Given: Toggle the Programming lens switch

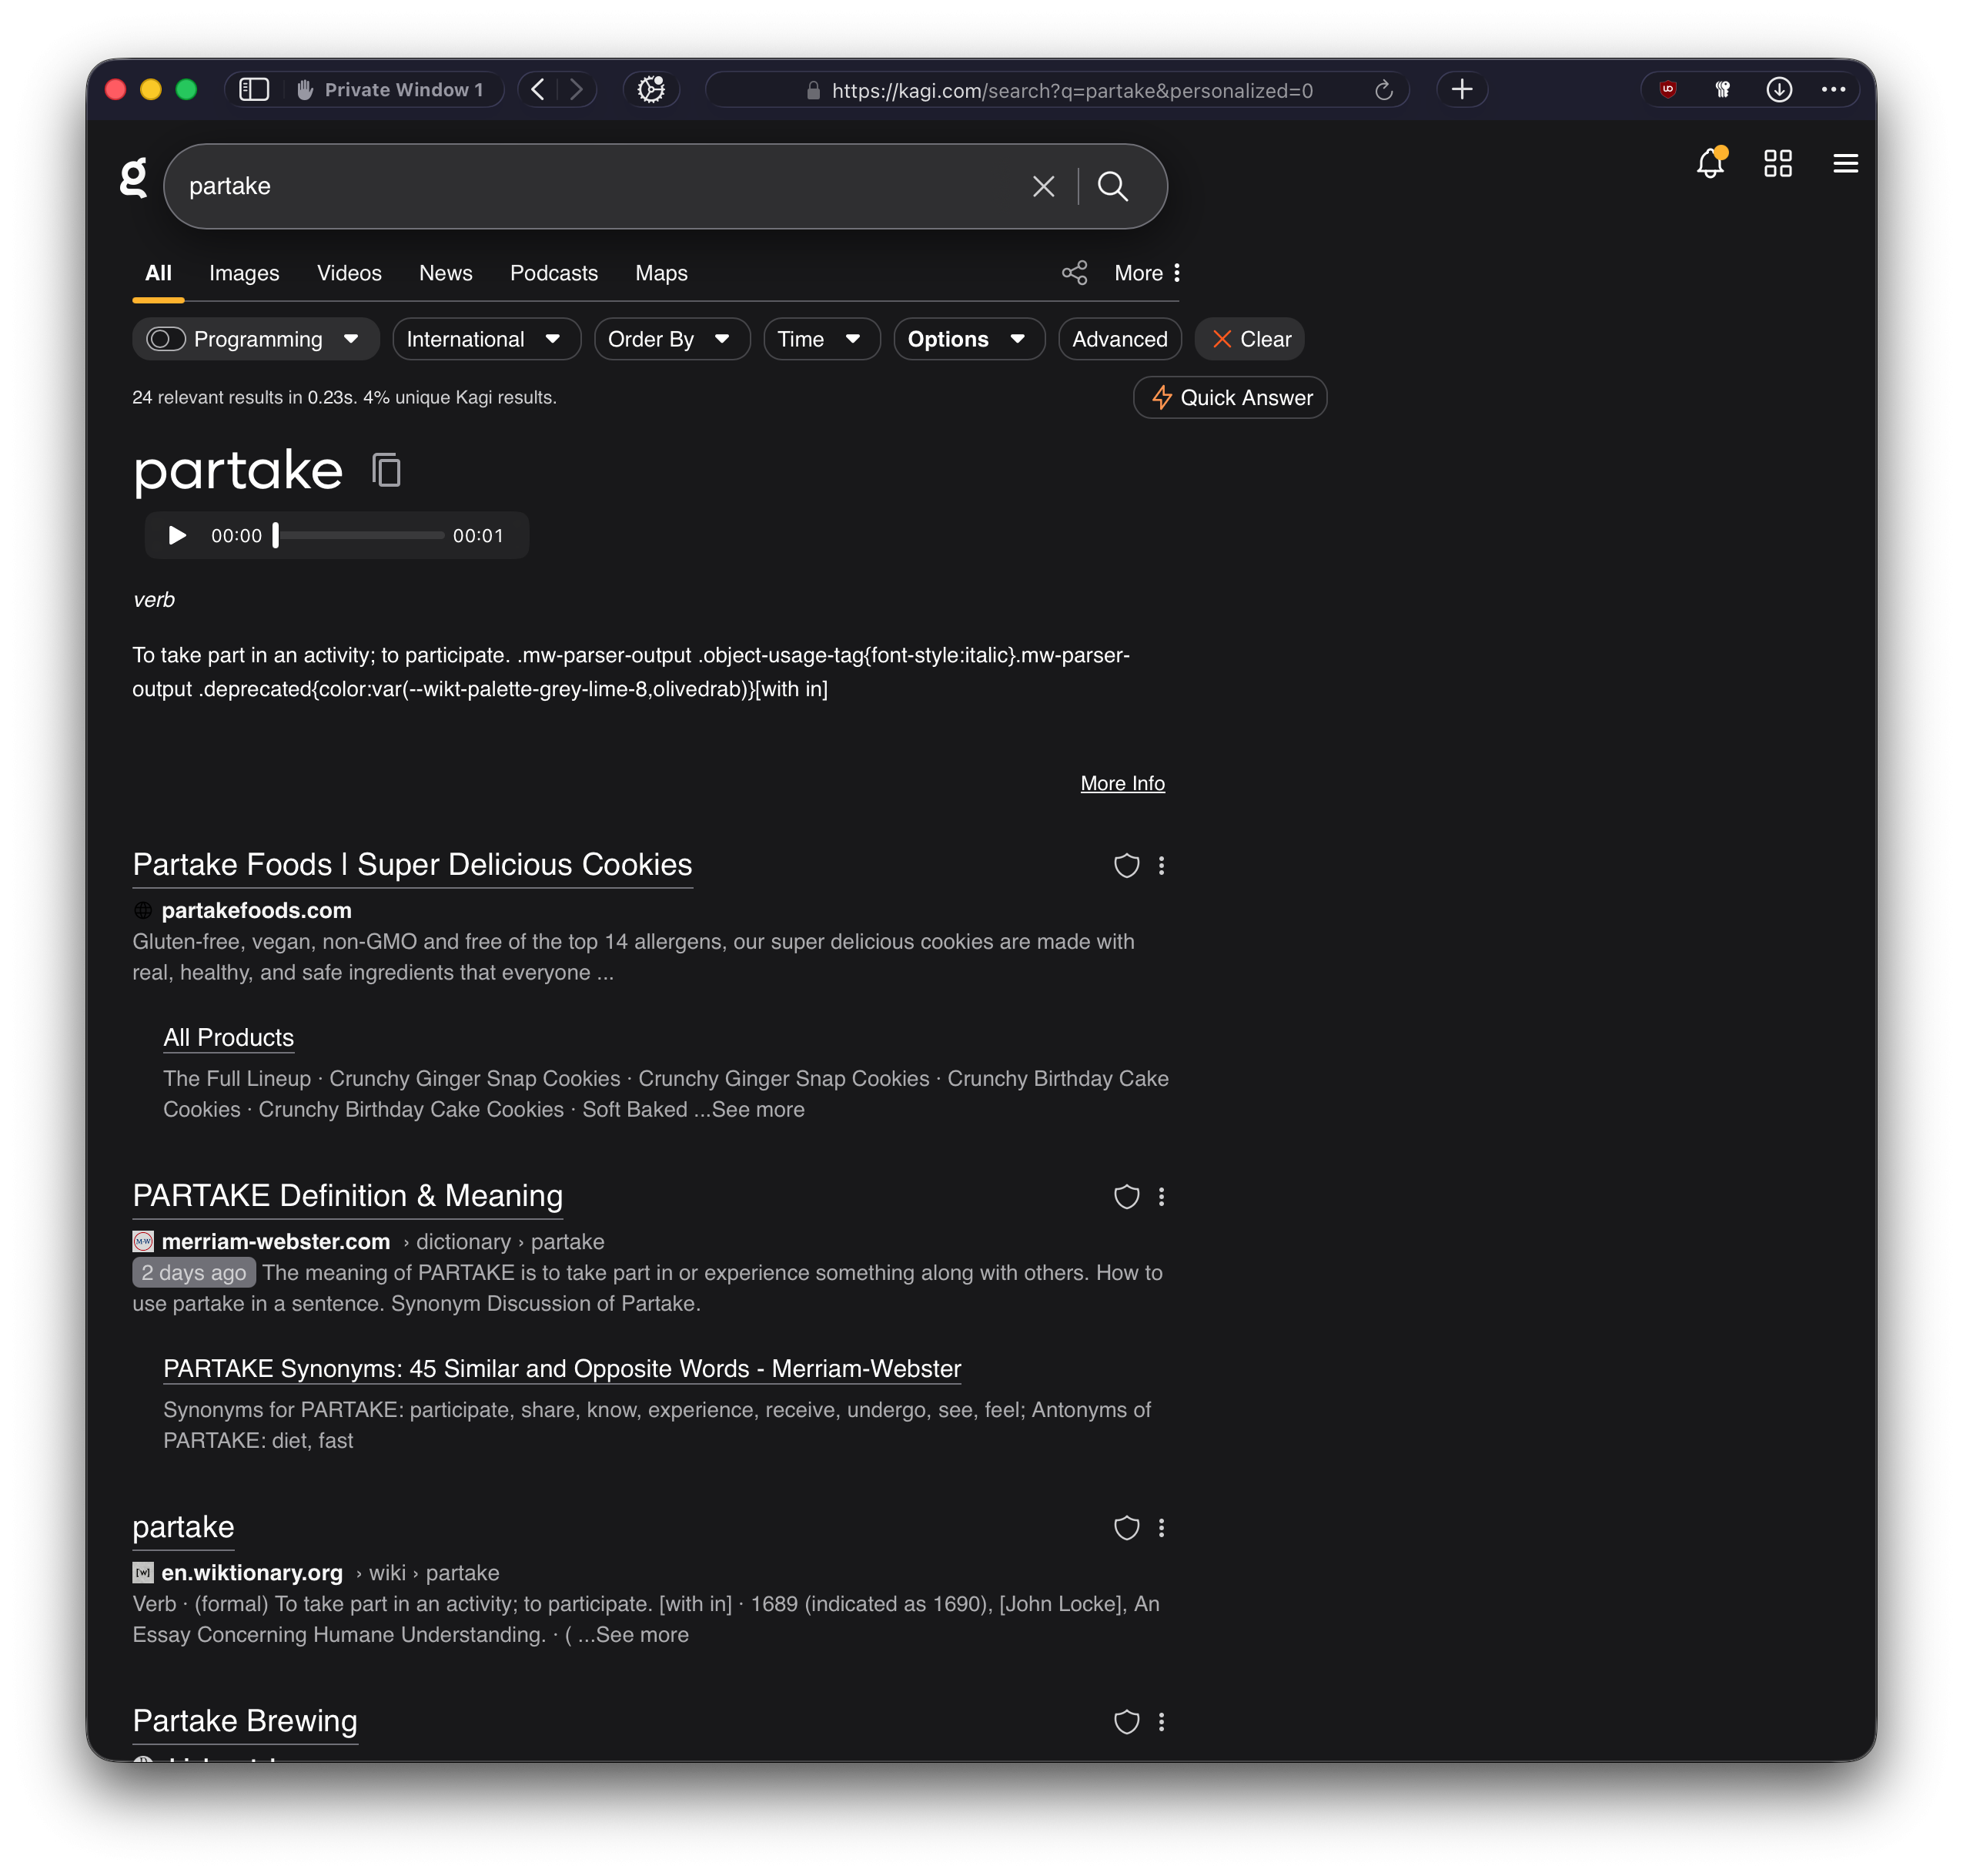Looking at the screenshot, I should click(166, 339).
